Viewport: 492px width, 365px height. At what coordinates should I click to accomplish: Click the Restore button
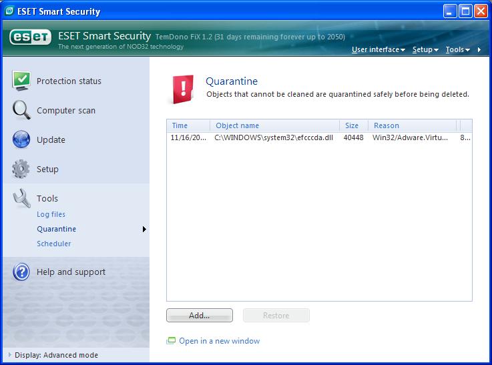(x=276, y=315)
